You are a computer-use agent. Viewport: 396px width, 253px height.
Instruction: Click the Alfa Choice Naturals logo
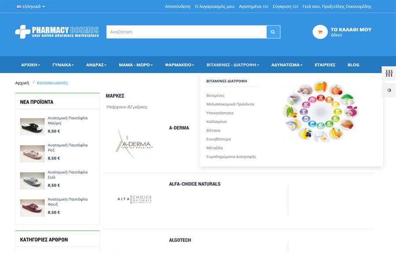[134, 199]
